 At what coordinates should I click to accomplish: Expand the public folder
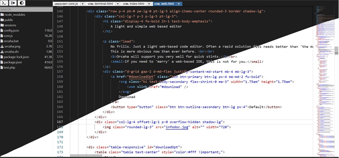point(9,20)
